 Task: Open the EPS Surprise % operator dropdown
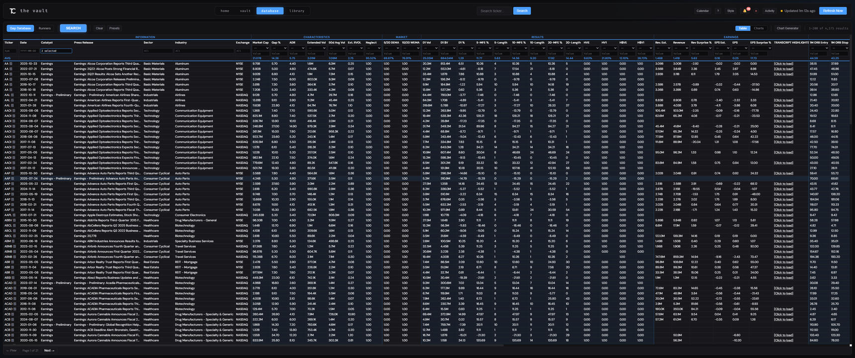[761, 48]
